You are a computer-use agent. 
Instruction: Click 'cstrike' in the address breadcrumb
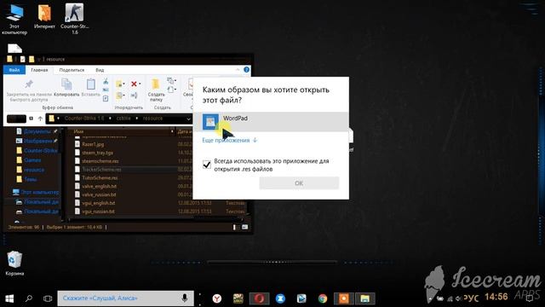click(123, 119)
